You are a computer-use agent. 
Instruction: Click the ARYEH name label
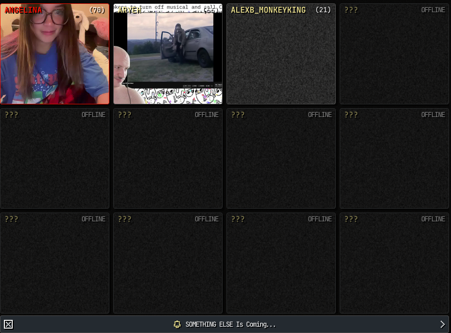pyautogui.click(x=129, y=10)
